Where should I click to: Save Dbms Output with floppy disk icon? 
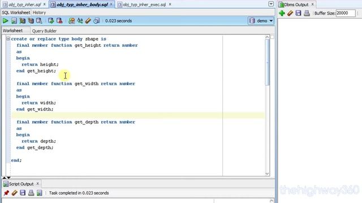298,13
